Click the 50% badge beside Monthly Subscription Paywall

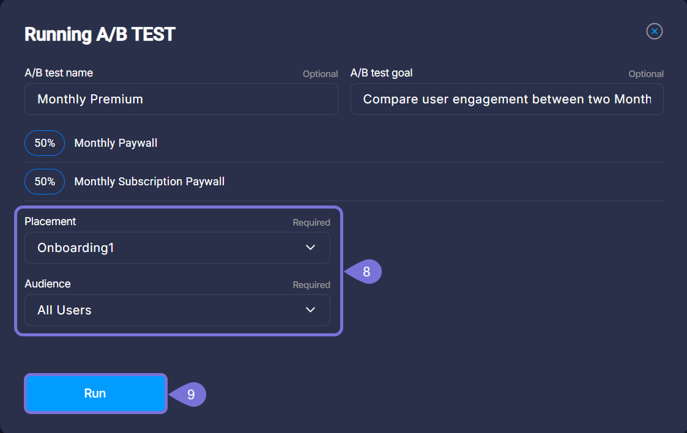pos(45,182)
